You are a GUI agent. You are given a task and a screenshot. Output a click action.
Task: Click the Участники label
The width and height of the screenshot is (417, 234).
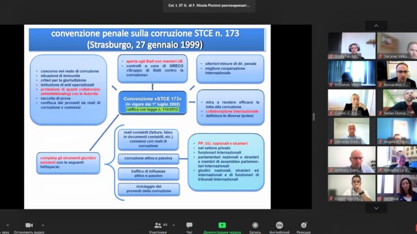coord(158,232)
